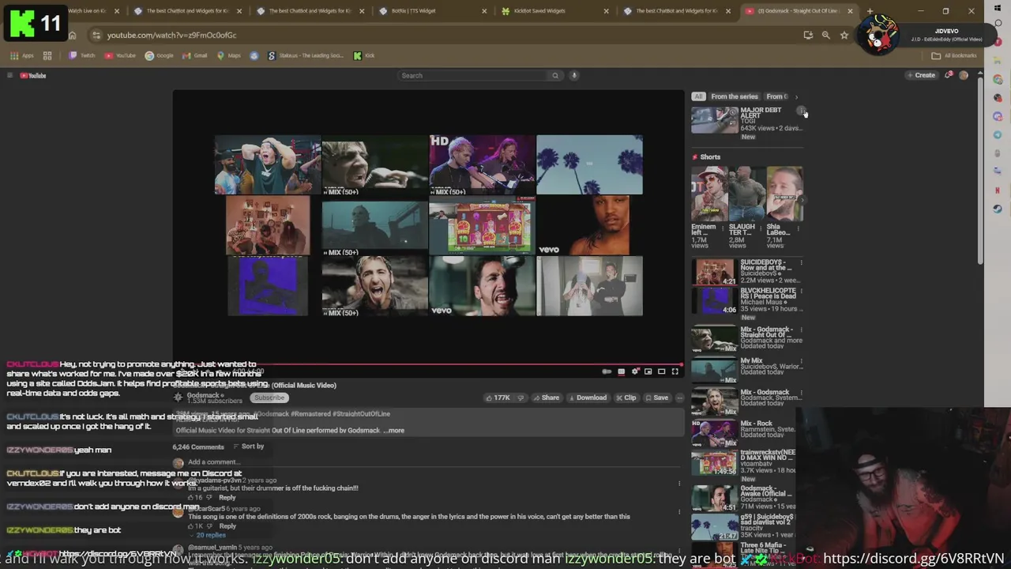
Task: Open the more actions ellipsis beside Save
Action: click(679, 398)
